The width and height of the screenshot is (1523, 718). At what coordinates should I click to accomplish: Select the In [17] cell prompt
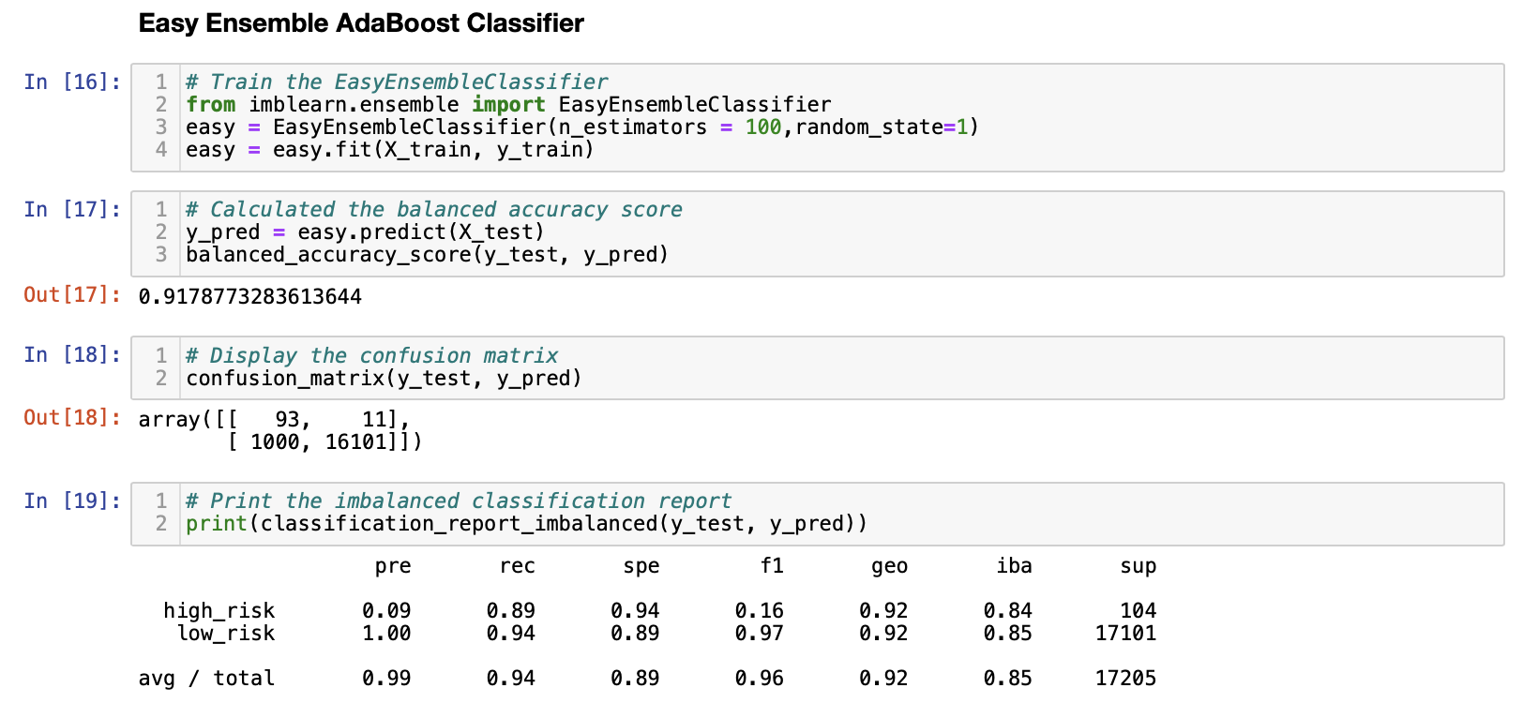click(x=72, y=209)
